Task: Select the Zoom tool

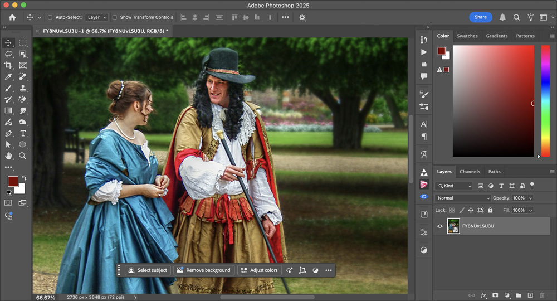Action: 23,156
